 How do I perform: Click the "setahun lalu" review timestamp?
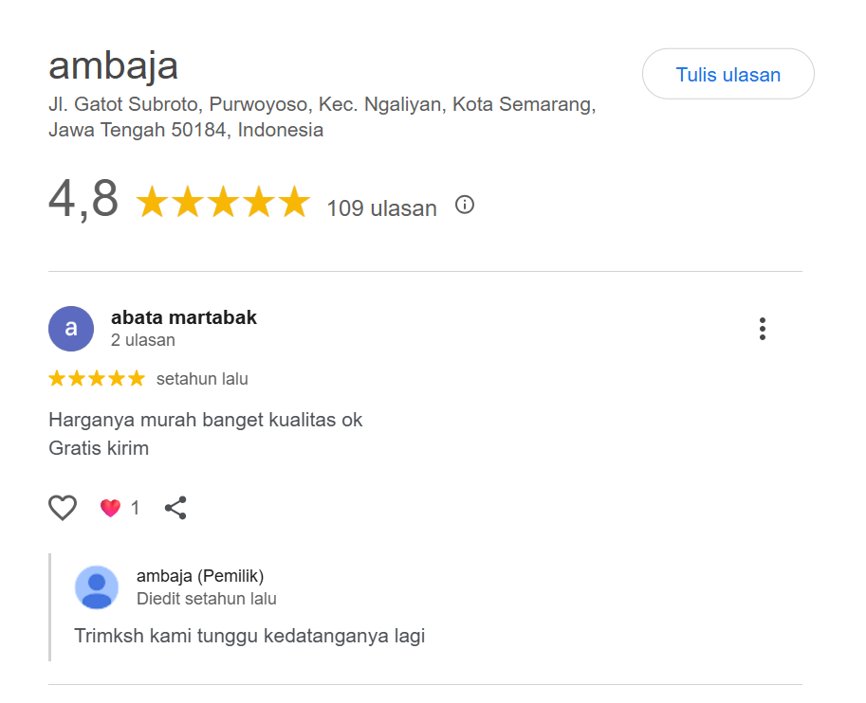[x=202, y=379]
